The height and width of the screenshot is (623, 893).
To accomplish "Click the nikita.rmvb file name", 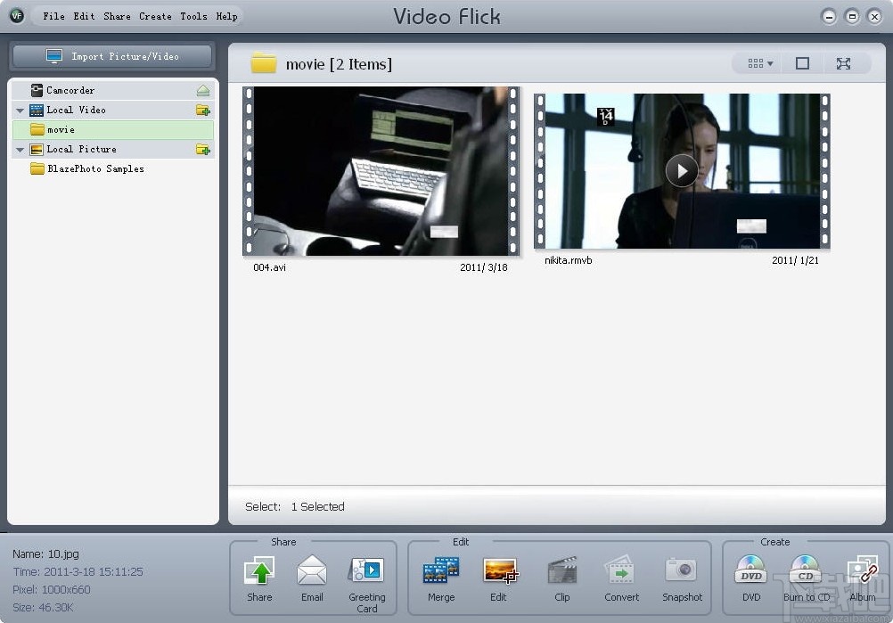I will coord(569,260).
